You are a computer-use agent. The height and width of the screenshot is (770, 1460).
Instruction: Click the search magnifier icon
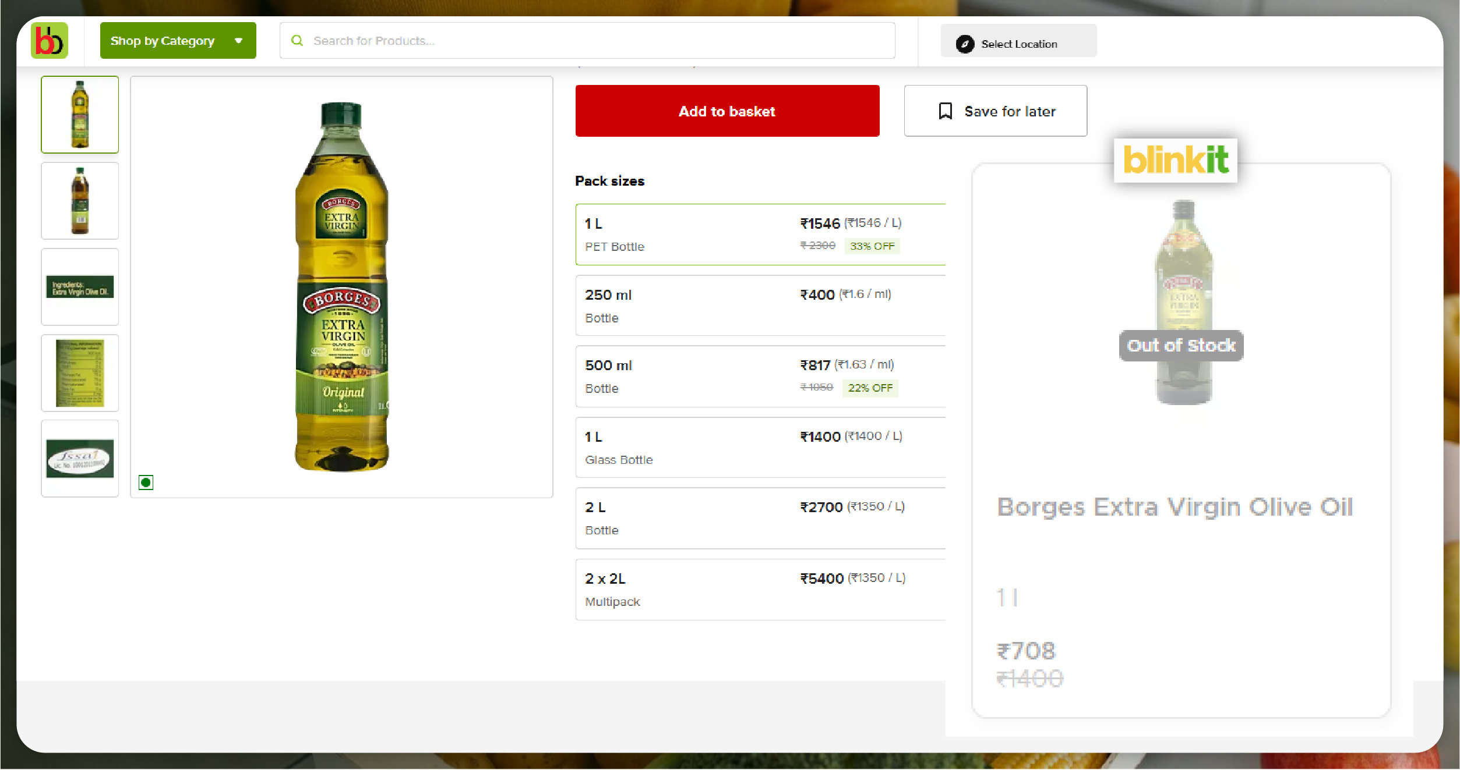[x=297, y=41]
